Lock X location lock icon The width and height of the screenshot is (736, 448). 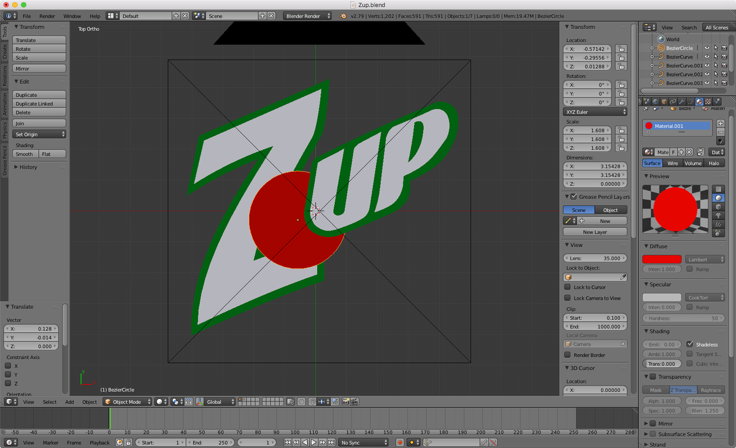click(621, 48)
